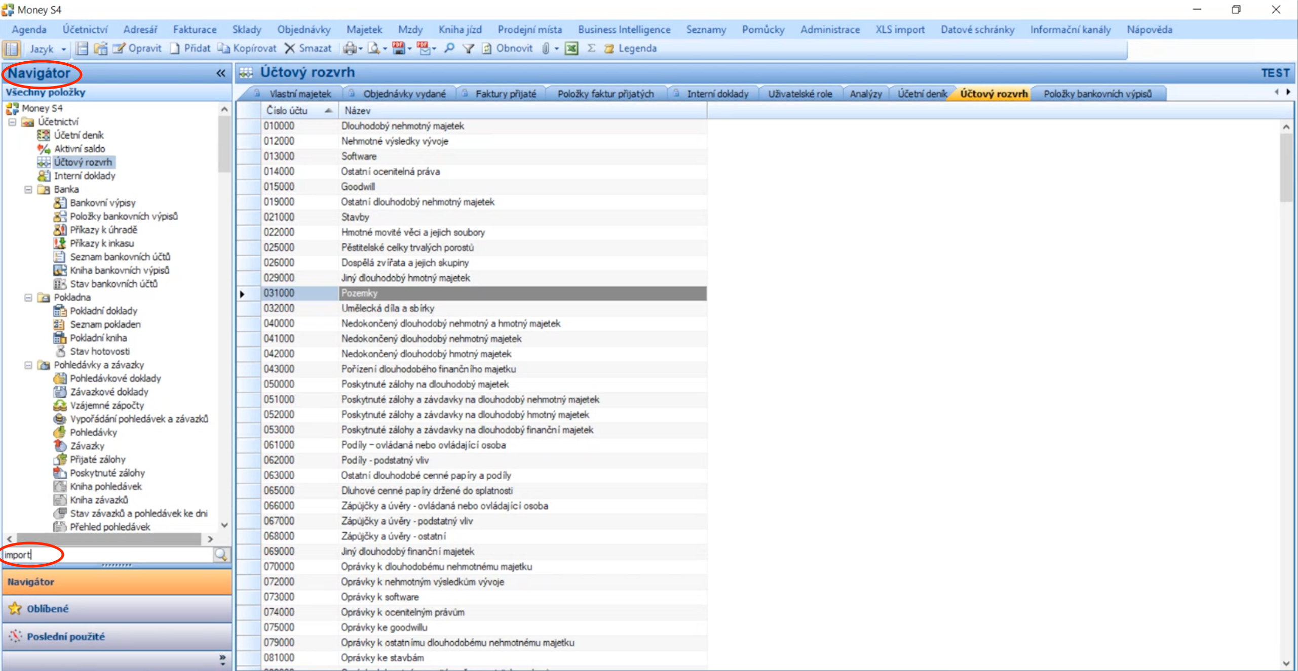Click Smazat to delete the record
Image resolution: width=1298 pixels, height=671 pixels.
click(x=308, y=49)
